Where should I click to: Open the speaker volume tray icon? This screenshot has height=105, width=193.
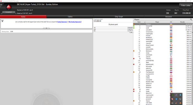172,103
